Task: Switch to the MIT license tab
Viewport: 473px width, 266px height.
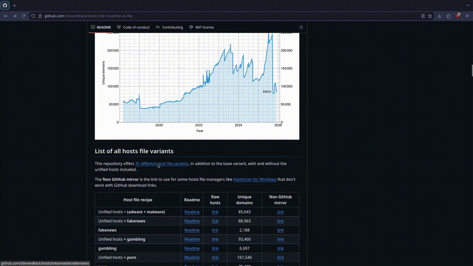Action: point(201,27)
